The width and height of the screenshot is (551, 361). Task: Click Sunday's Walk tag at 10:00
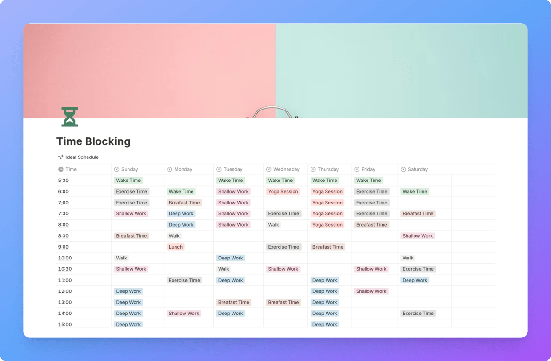pos(121,258)
